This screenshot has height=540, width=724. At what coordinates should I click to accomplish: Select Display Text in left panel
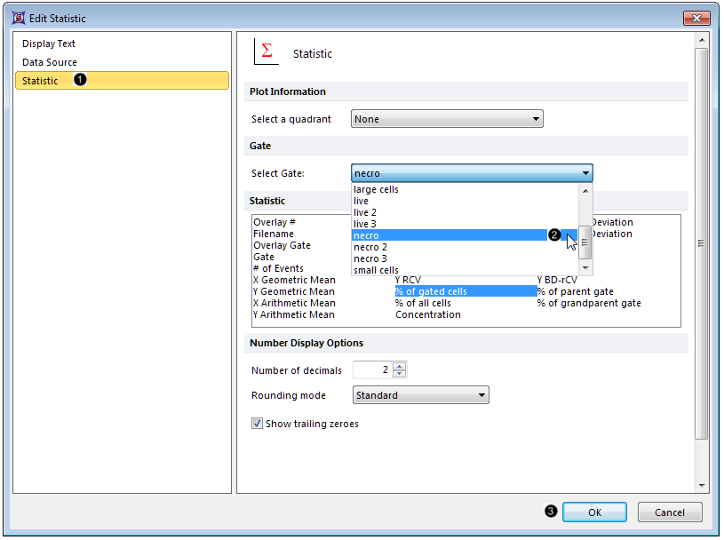[x=49, y=44]
